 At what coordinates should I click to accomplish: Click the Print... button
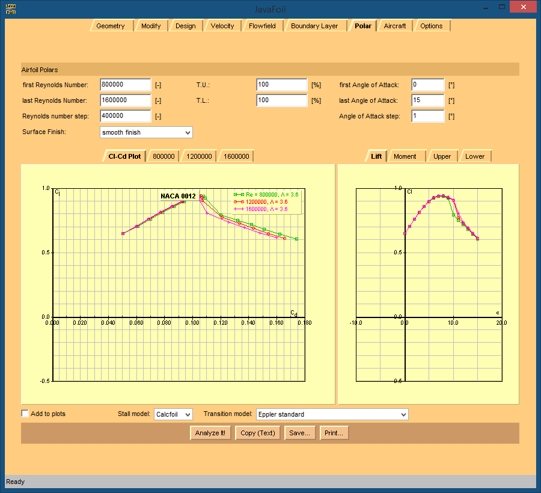[x=334, y=433]
